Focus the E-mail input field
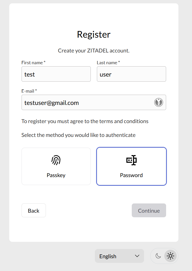The image size is (192, 271). click(94, 102)
